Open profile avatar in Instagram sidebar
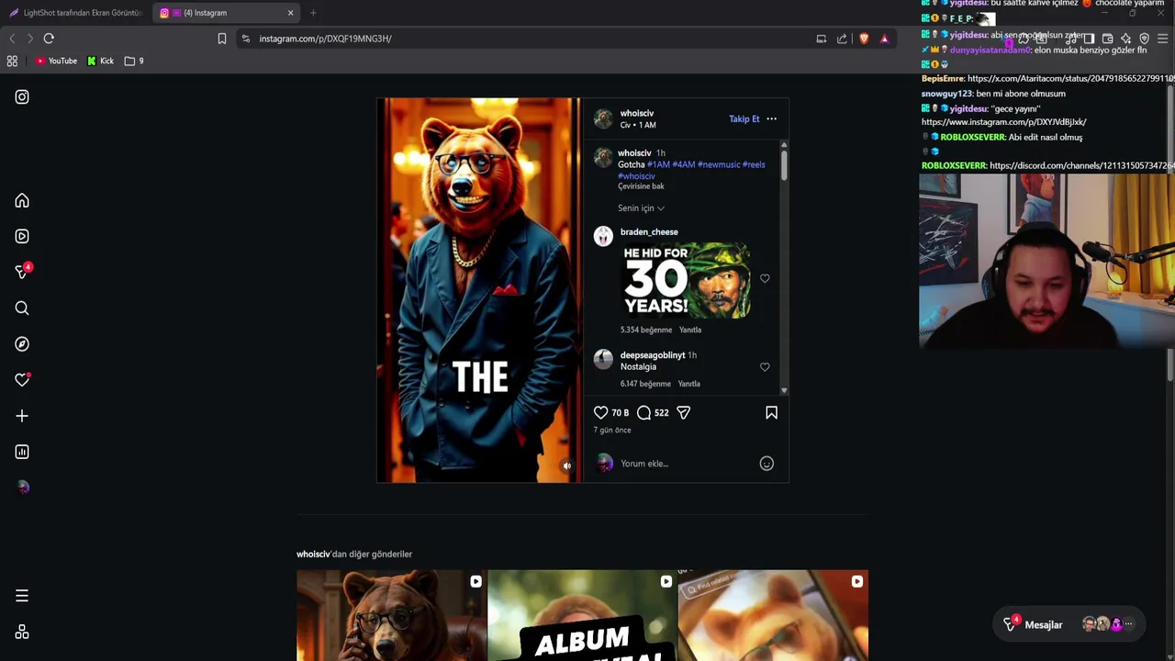Image resolution: width=1175 pixels, height=661 pixels. (x=22, y=487)
